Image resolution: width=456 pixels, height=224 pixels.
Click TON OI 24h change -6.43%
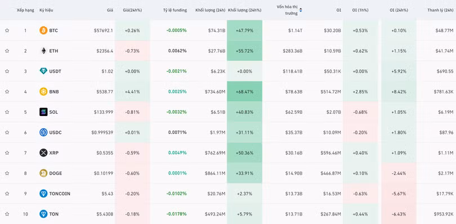[x=399, y=214]
